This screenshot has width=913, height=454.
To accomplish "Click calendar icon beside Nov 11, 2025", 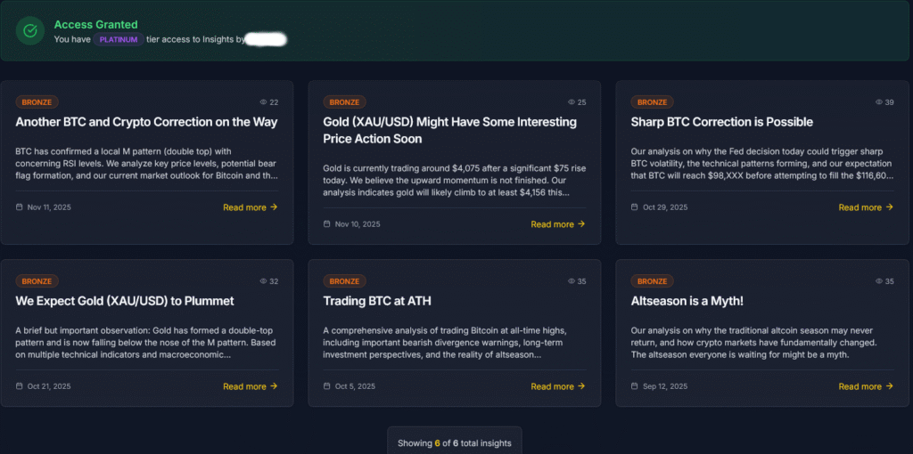I will tap(20, 207).
